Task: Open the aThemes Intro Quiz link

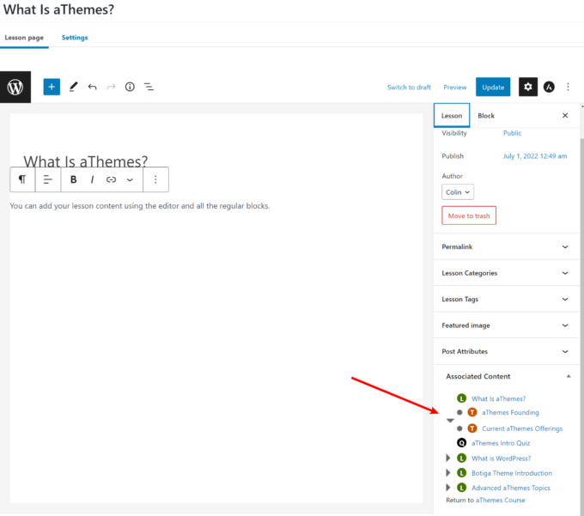Action: coord(501,443)
